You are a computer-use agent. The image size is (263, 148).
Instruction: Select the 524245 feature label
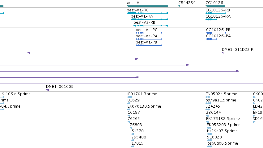click(213, 106)
